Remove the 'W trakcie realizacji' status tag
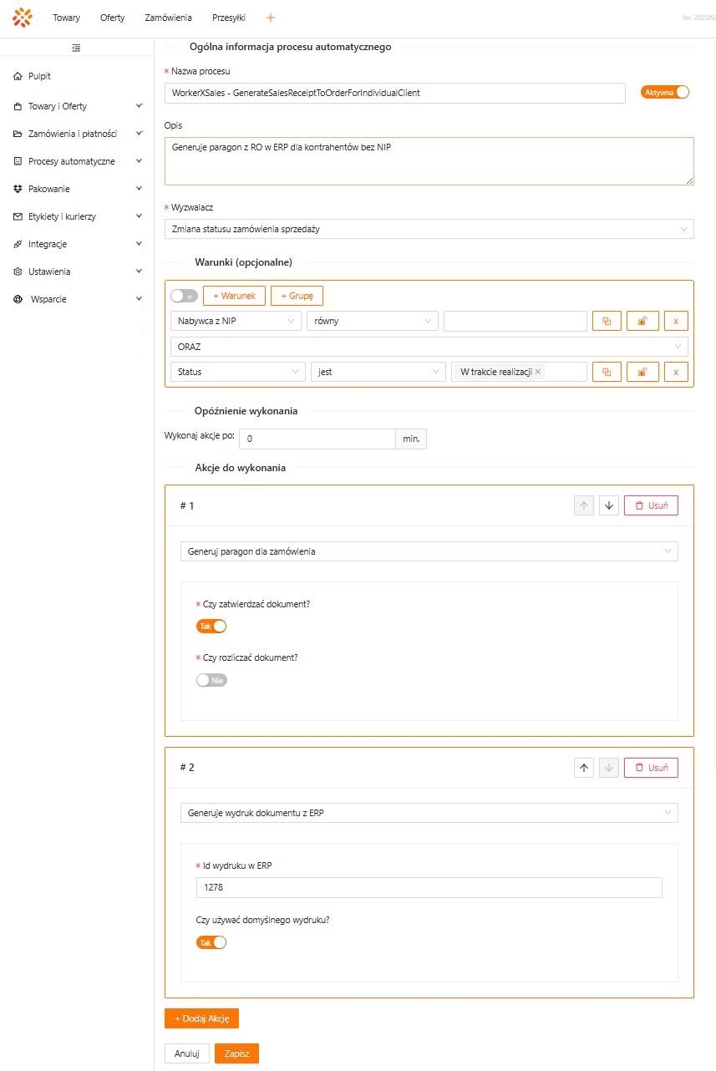 538,372
